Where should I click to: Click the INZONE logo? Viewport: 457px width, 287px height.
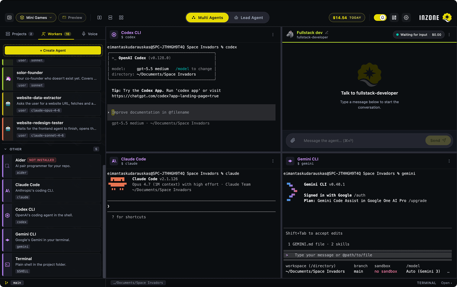[435, 18]
